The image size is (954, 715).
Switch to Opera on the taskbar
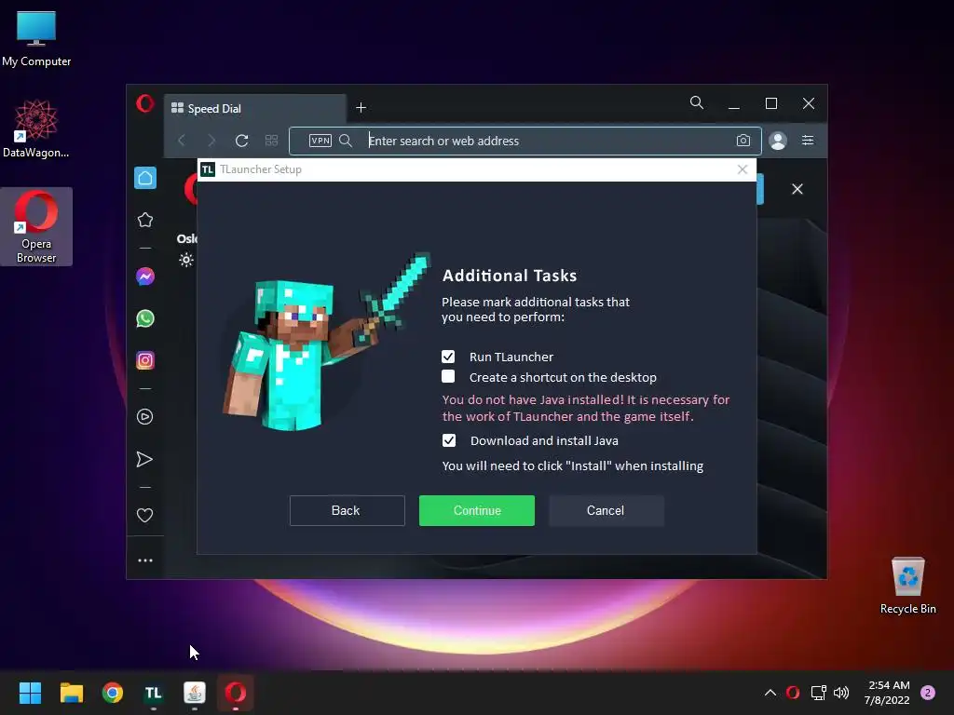pyautogui.click(x=236, y=693)
